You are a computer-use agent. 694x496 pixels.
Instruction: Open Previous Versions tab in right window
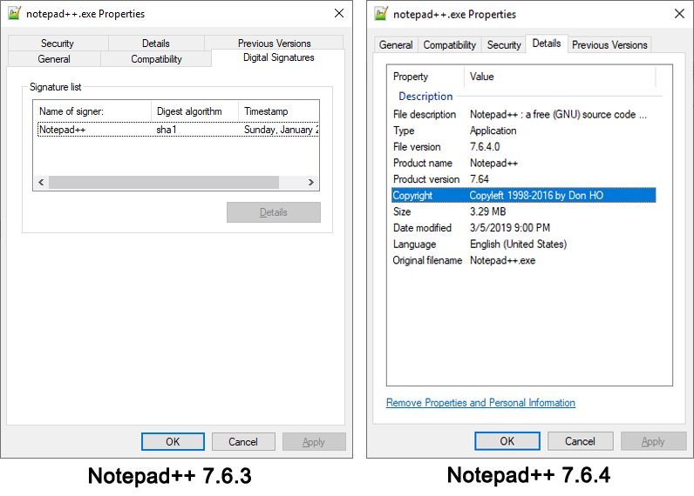(x=609, y=45)
